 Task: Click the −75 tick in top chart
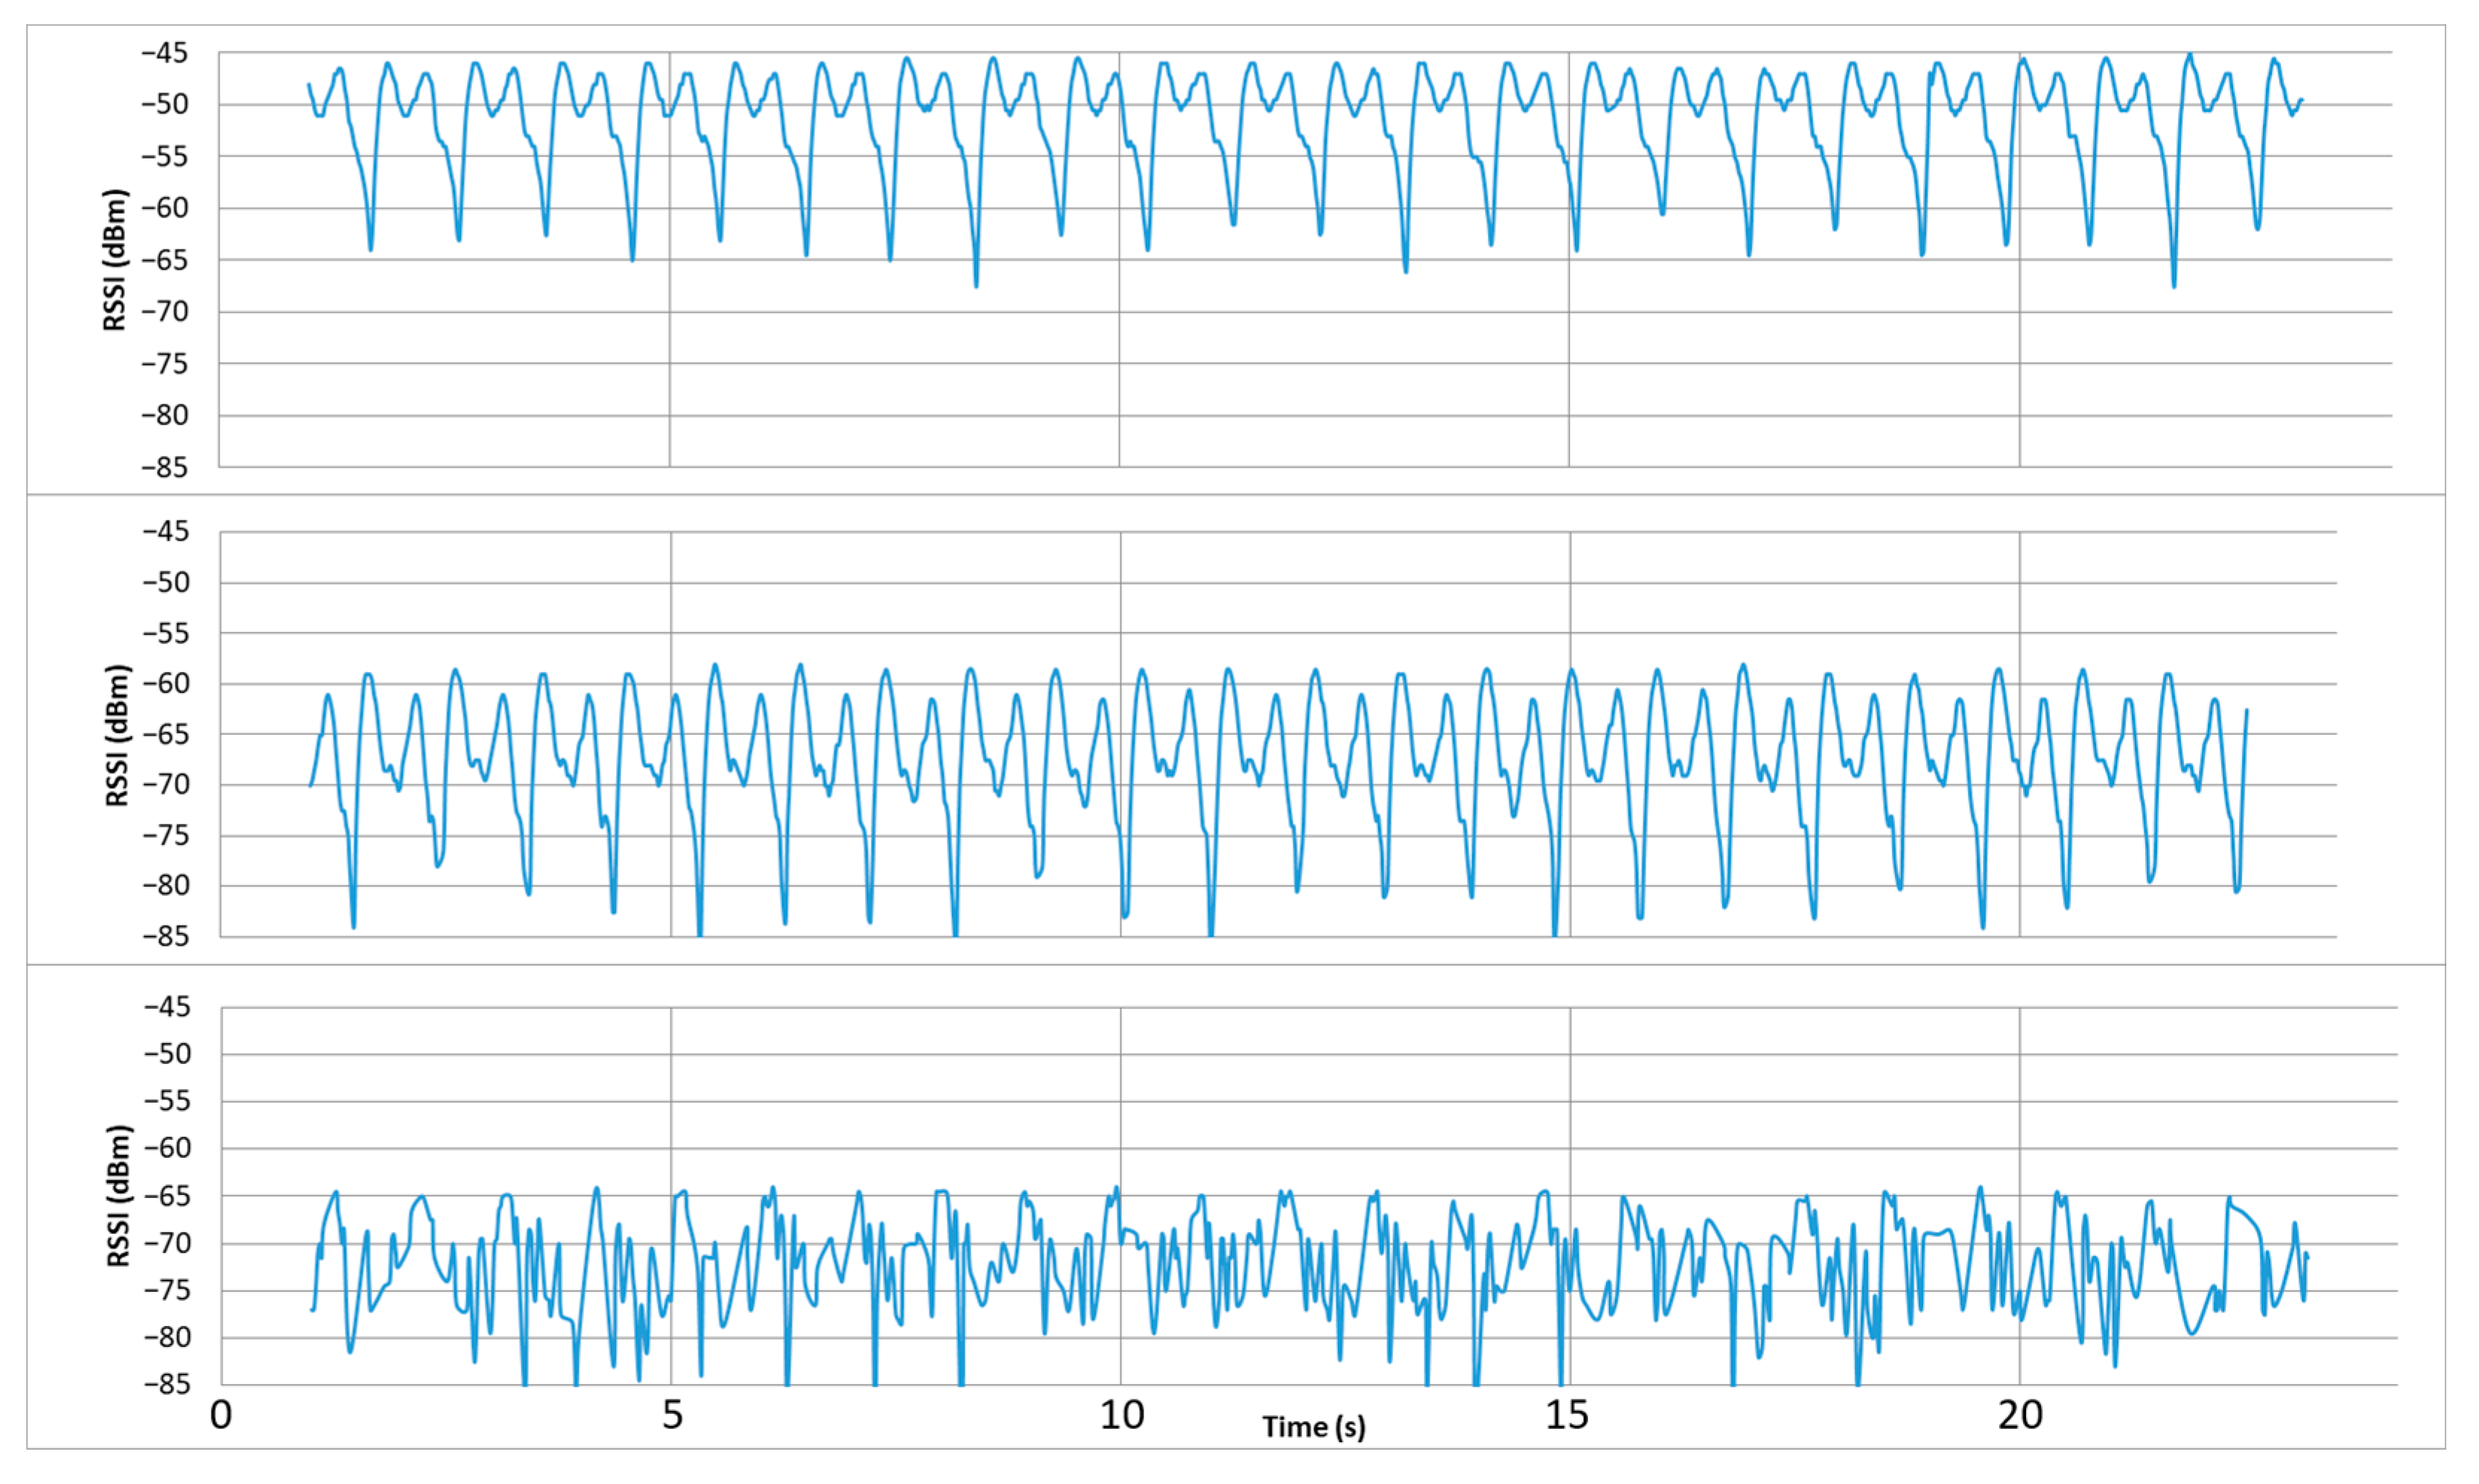pyautogui.click(x=164, y=364)
